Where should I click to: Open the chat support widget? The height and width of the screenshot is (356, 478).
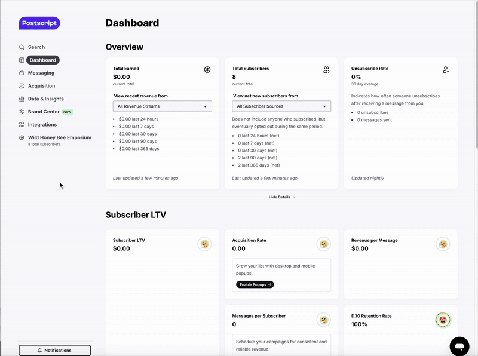(459, 346)
